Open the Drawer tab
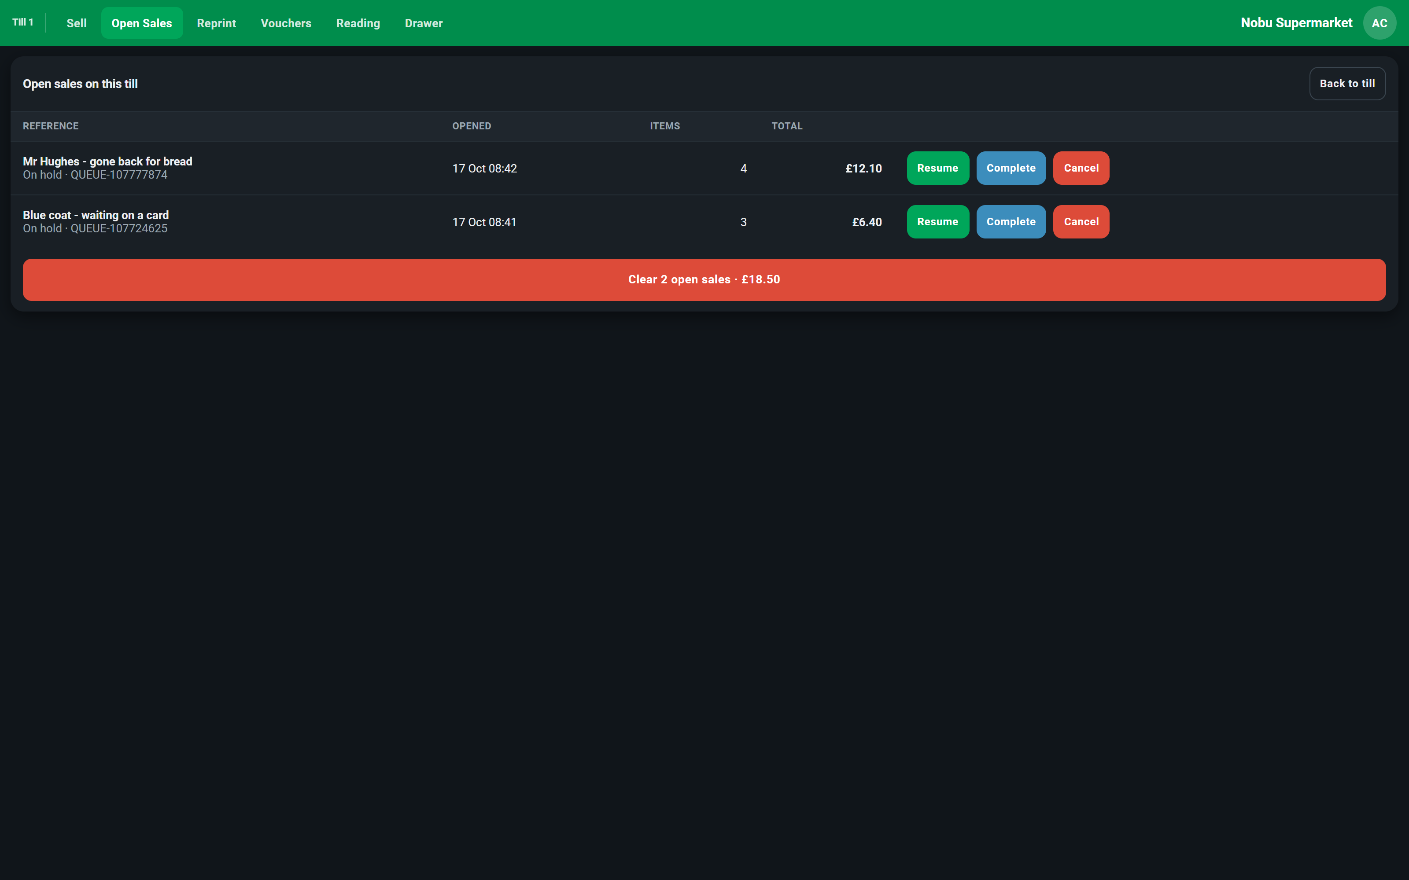 423,23
